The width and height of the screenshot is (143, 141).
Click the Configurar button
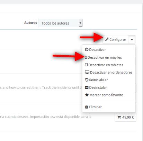coord(116,39)
